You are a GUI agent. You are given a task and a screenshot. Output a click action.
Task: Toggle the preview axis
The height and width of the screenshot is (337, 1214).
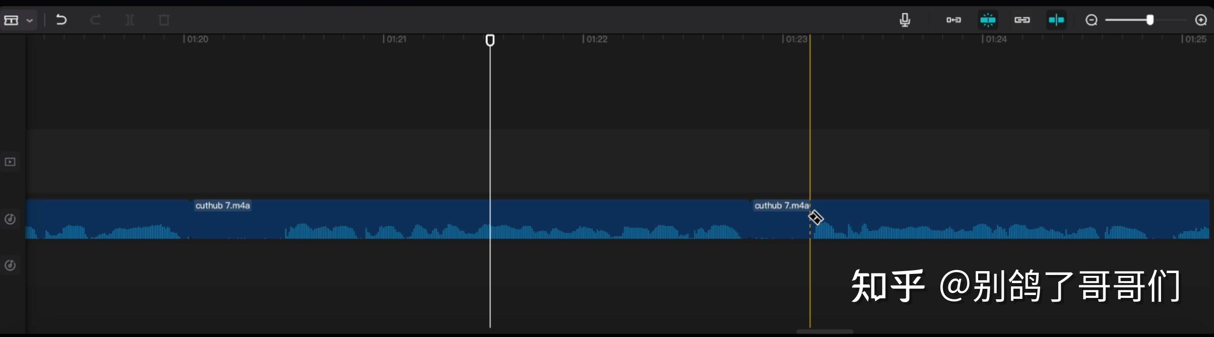pyautogui.click(x=1056, y=20)
